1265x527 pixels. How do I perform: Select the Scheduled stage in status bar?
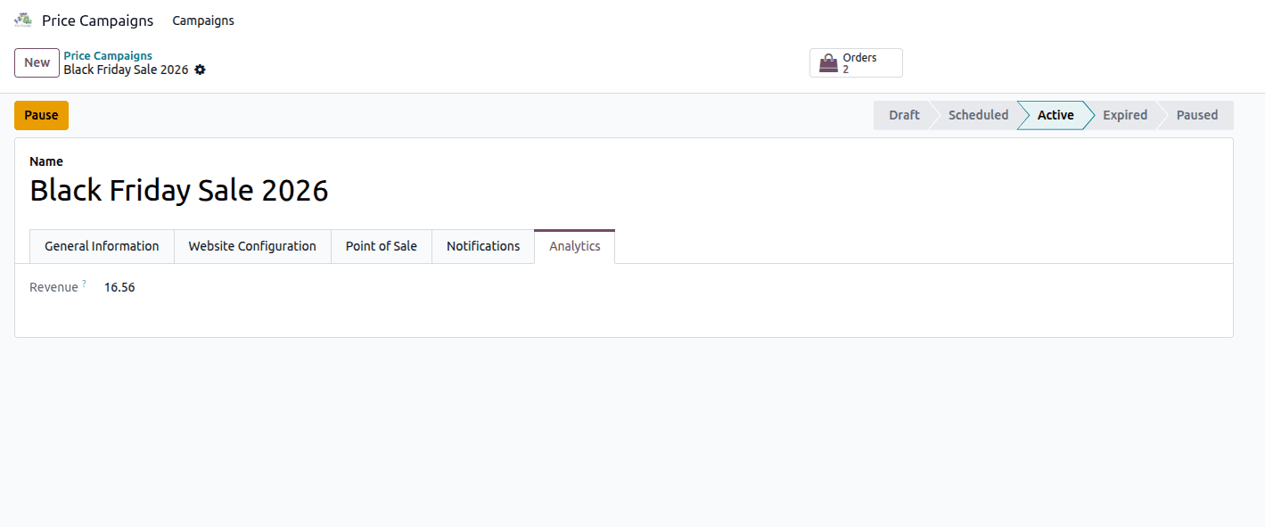pos(978,115)
